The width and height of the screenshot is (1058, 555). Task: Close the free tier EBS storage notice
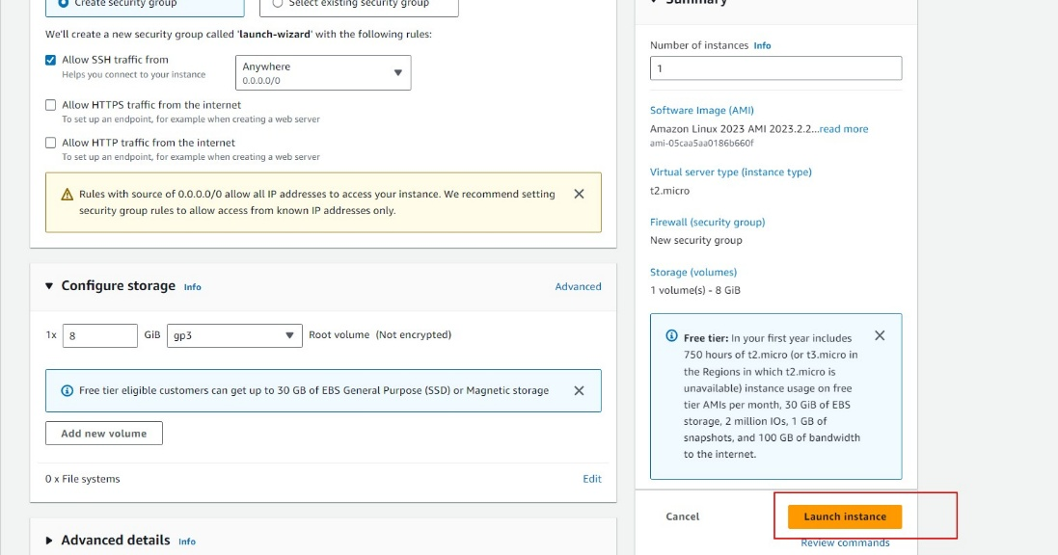579,390
